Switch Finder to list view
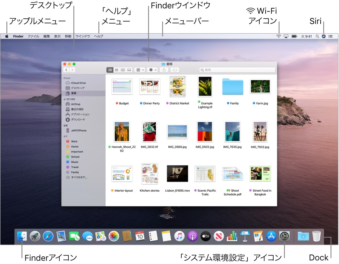 [116, 70]
